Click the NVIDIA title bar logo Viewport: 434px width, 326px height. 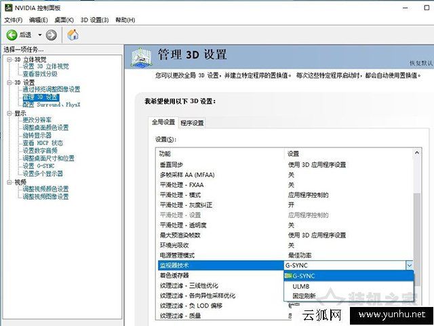point(9,7)
